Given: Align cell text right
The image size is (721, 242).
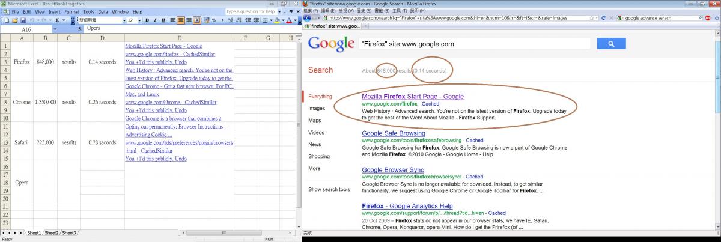Looking at the screenshot, I should point(189,20).
